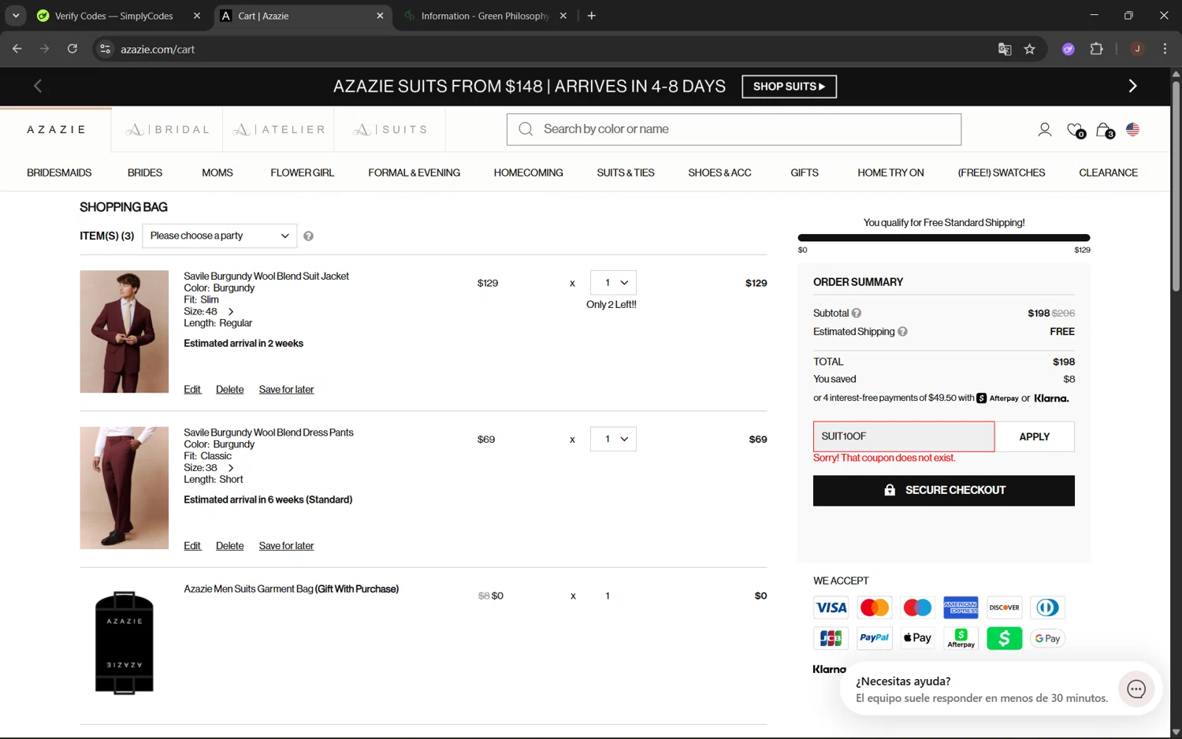Click the browser reload button
Viewport: 1182px width, 739px height.
72,49
